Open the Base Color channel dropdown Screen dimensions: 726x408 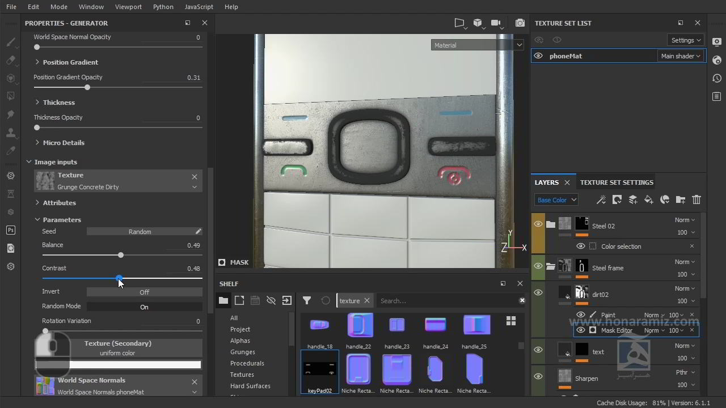click(556, 199)
